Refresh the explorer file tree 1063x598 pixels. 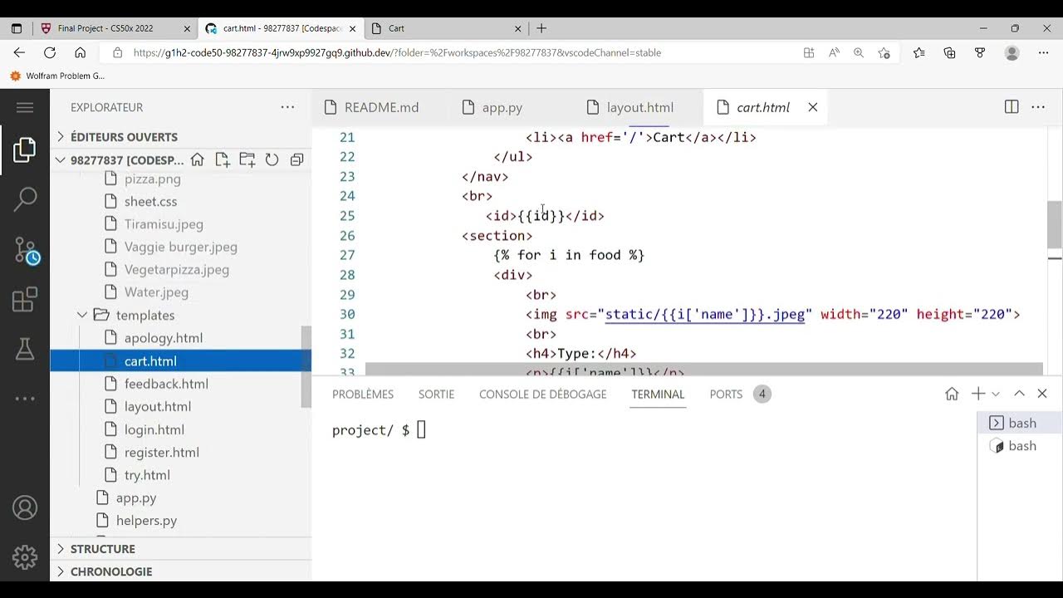(272, 159)
